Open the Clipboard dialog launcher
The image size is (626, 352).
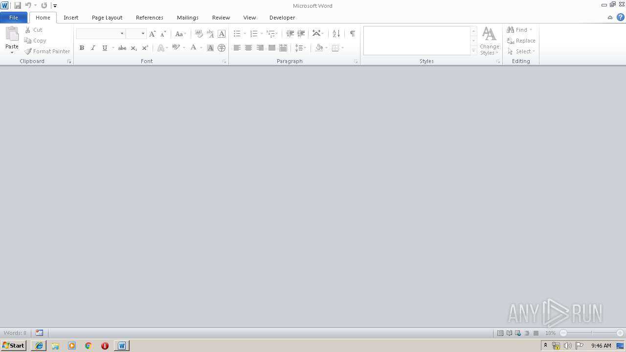tap(69, 62)
